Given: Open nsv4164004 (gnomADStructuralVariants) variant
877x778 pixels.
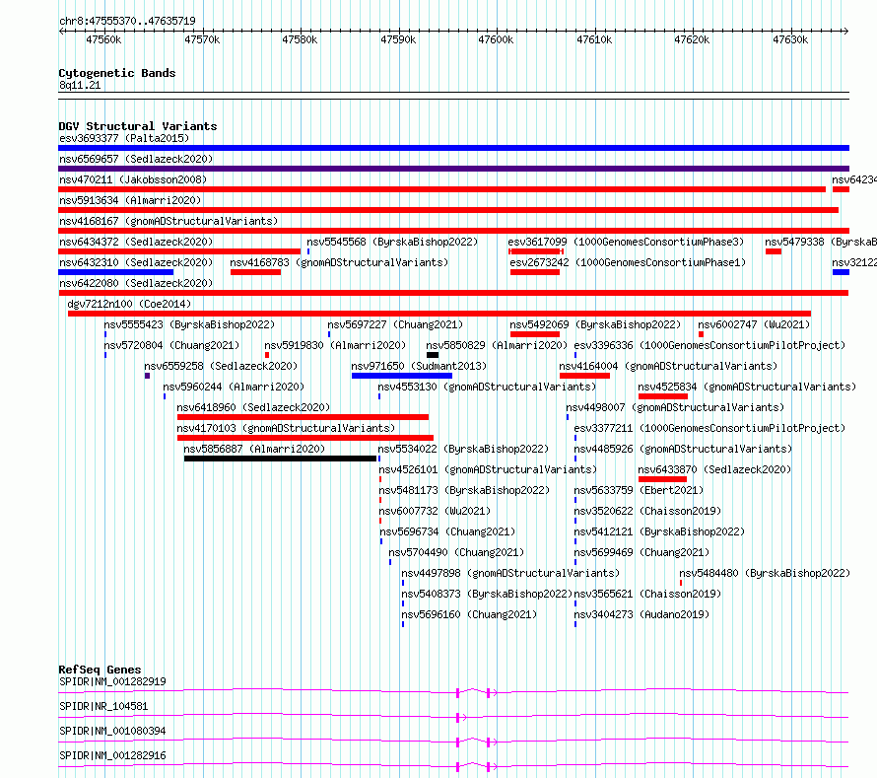Looking at the screenshot, I should click(x=668, y=366).
